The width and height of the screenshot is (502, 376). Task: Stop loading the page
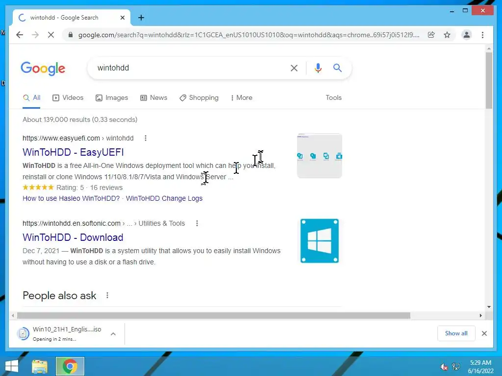(51, 35)
